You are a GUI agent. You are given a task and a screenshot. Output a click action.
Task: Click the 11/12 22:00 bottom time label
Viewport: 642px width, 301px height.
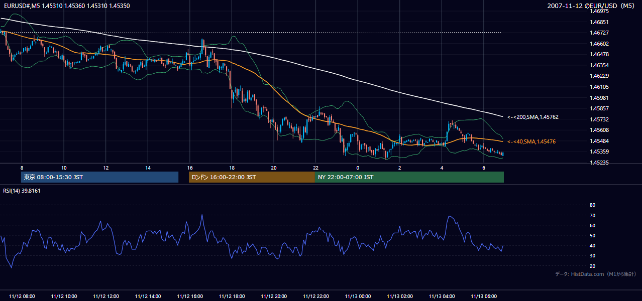coord(315,296)
